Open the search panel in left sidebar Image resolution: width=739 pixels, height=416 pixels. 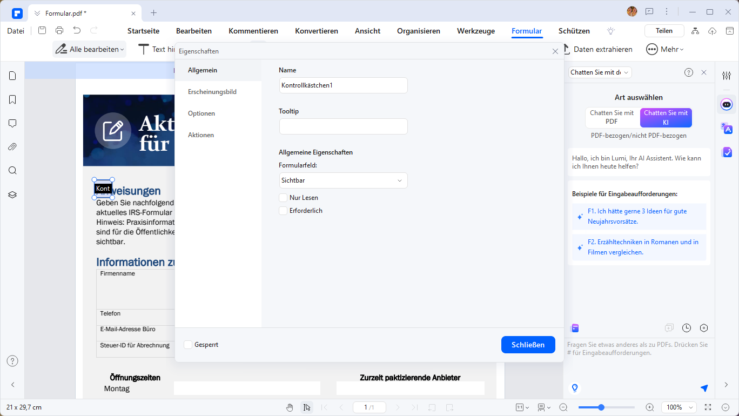[12, 171]
